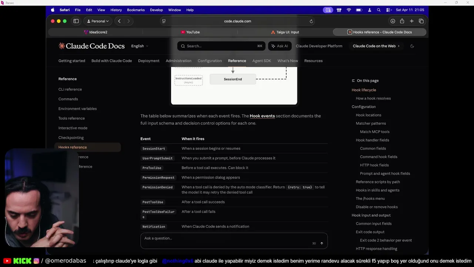The width and height of the screenshot is (474, 267).
Task: Open the What's New nav tab
Action: 288,61
